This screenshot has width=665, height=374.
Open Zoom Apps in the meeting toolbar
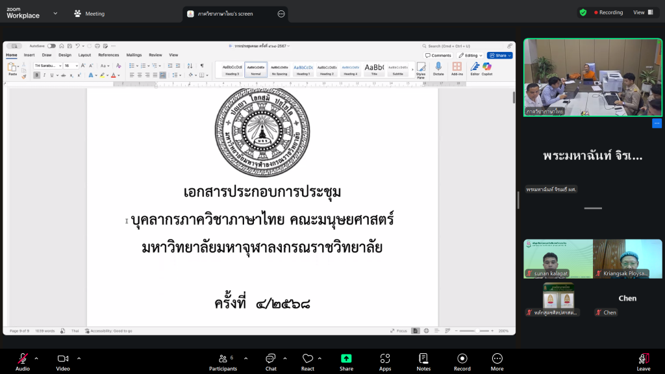pyautogui.click(x=385, y=362)
